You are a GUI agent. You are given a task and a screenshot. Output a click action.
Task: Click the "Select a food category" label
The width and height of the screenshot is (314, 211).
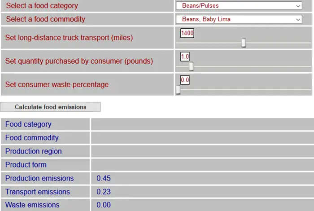click(x=42, y=6)
